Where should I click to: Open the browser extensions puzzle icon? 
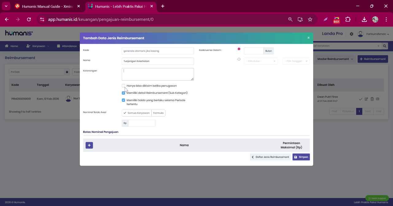348,19
